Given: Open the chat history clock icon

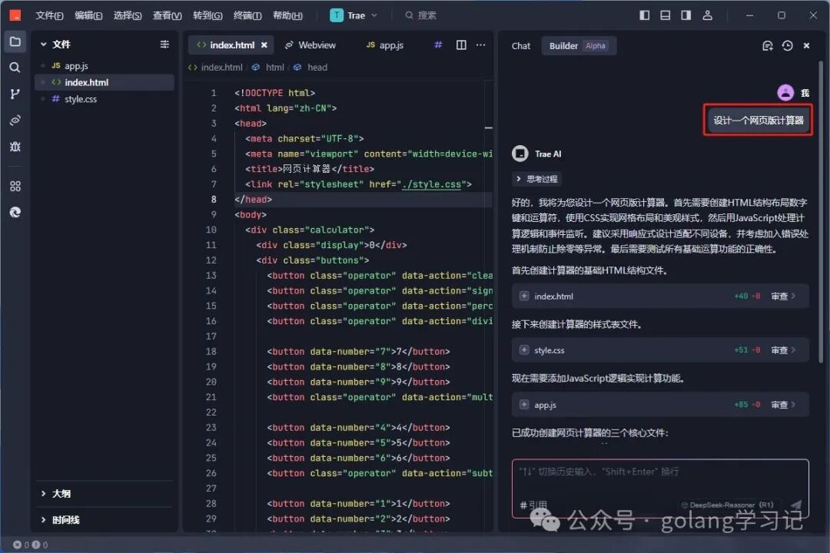Looking at the screenshot, I should coord(788,46).
